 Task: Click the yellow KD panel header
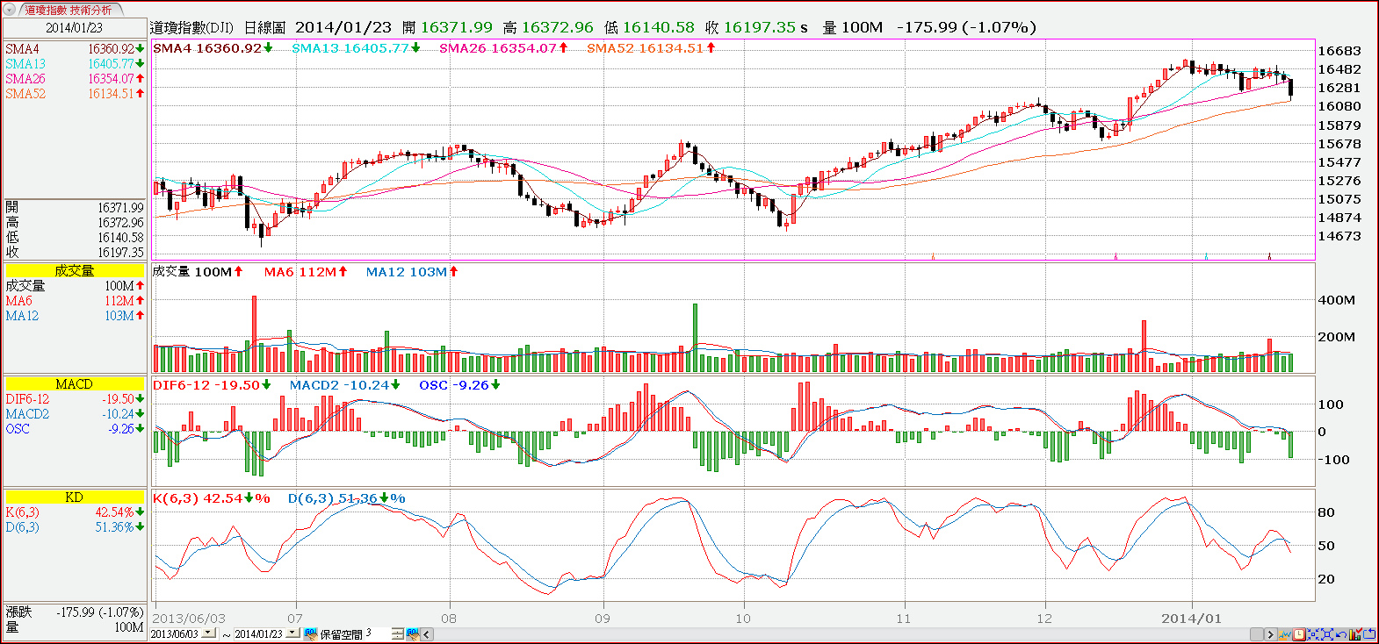pyautogui.click(x=75, y=497)
